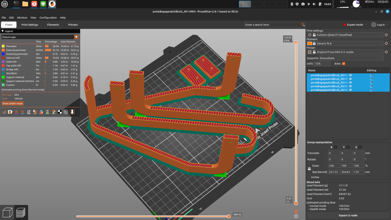Toggle the color changes icon in legend toolbar

tap(41, 112)
